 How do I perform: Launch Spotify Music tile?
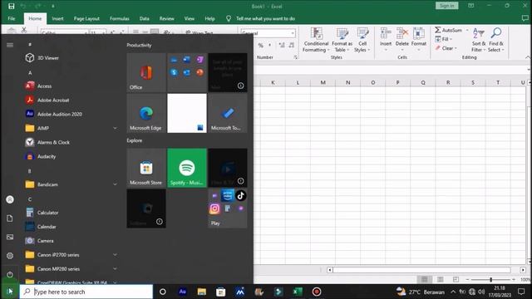pos(187,168)
